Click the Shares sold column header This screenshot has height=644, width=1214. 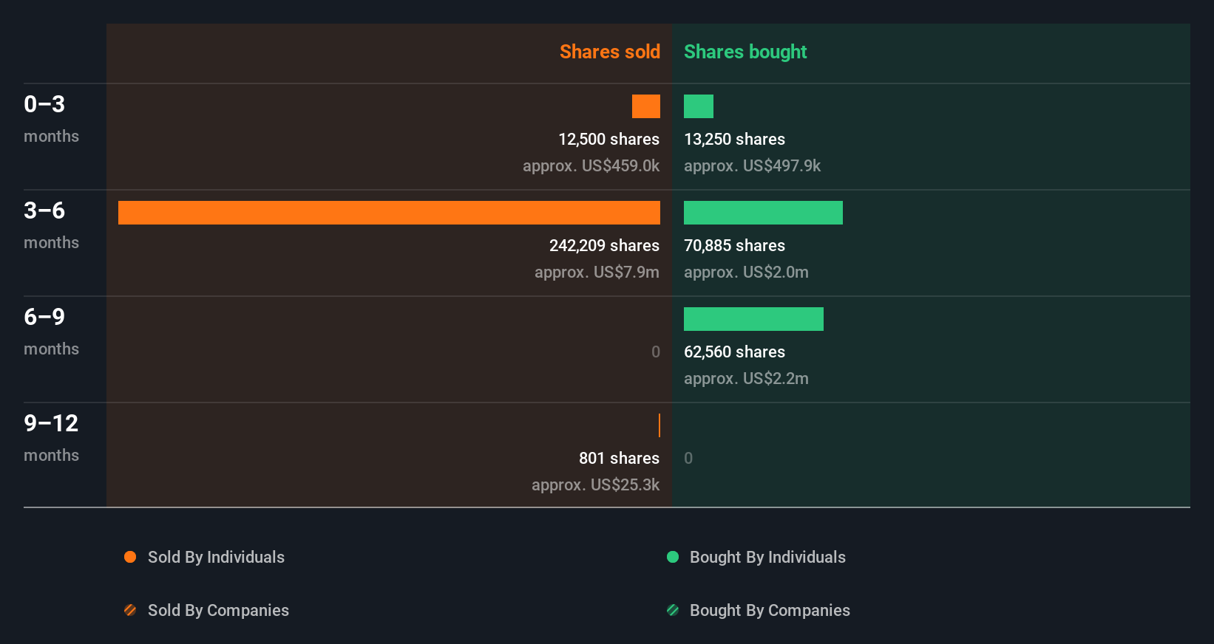[610, 52]
